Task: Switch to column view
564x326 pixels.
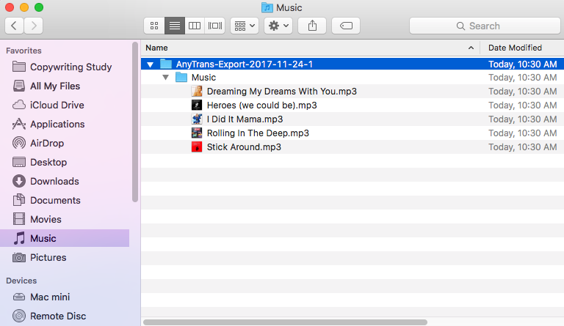Action: pyautogui.click(x=195, y=26)
